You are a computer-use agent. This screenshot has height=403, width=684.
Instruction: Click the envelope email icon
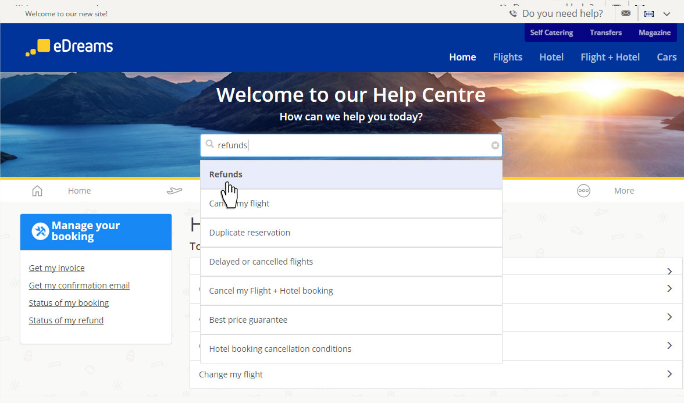[x=626, y=13]
